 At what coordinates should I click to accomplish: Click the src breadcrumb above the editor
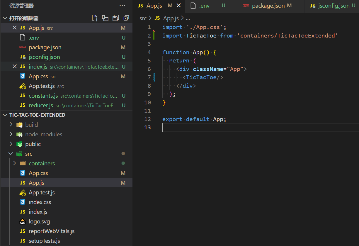[x=143, y=18]
